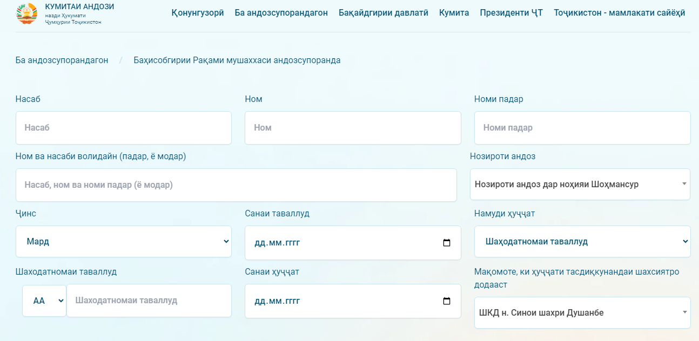Open the Қонунгузорӣ menu
Viewport: 699px width, 341px height.
tap(198, 13)
